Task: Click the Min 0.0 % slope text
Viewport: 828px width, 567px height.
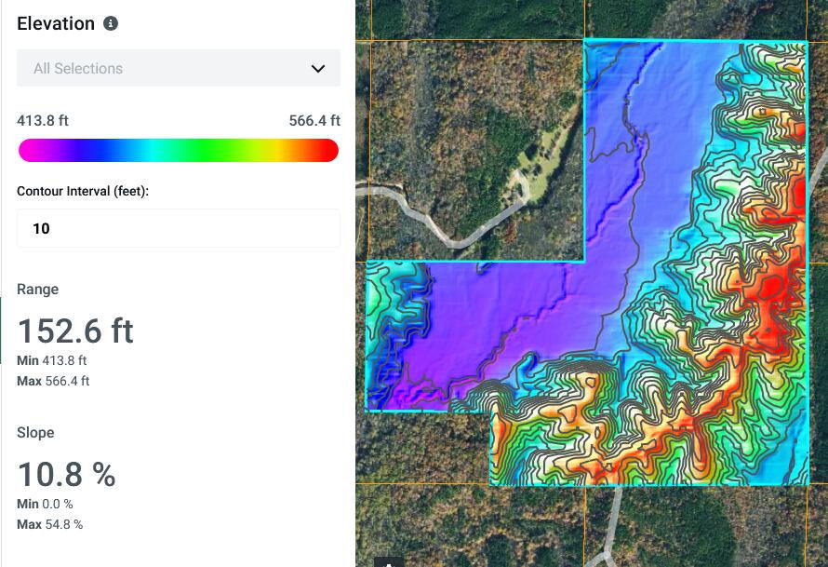Action: coord(45,504)
